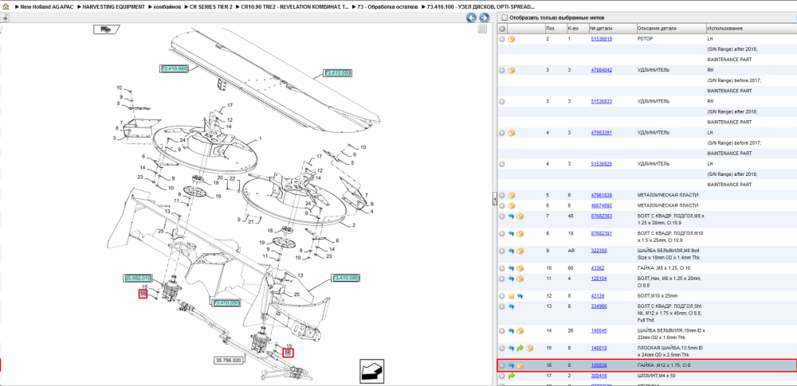Expand the left side panel arrow icon
797x386 pixels.
click(4, 18)
